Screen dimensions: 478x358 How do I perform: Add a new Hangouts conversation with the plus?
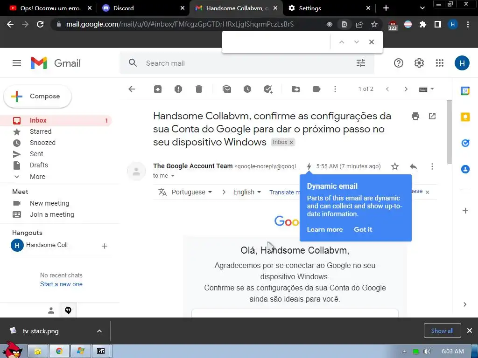coord(104,246)
